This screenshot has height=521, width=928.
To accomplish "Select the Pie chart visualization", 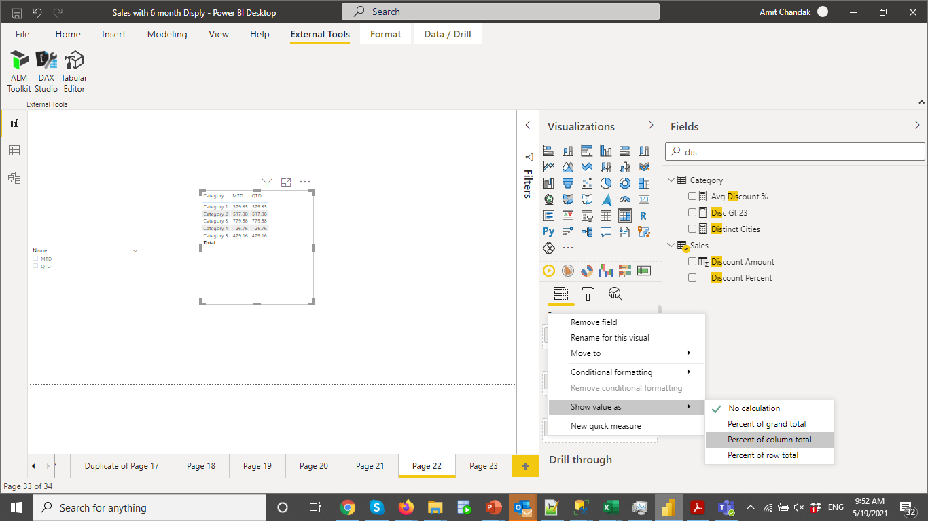I will pos(606,183).
